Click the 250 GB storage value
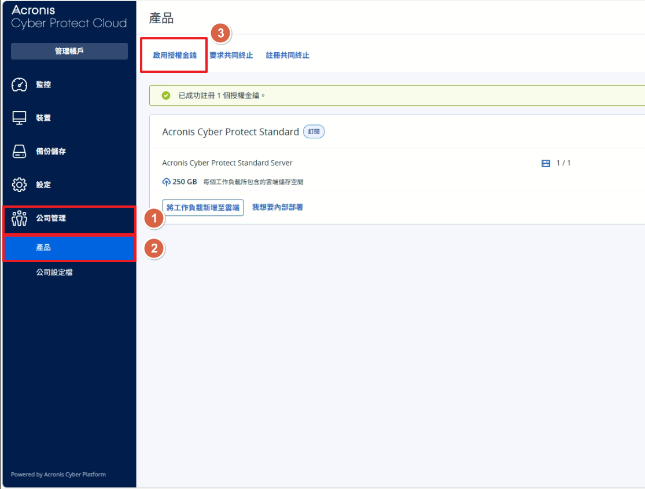 point(185,182)
